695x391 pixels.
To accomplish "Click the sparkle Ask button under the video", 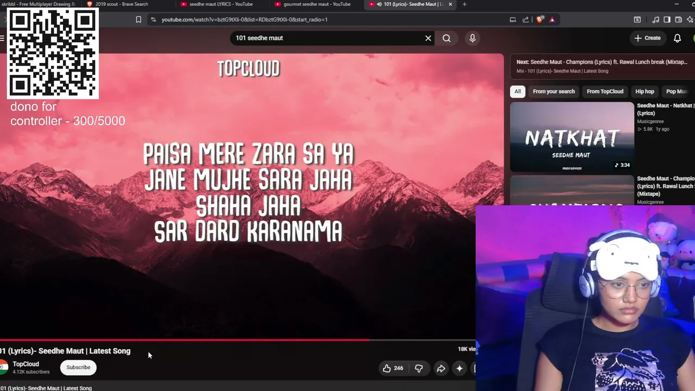I will pyautogui.click(x=459, y=368).
